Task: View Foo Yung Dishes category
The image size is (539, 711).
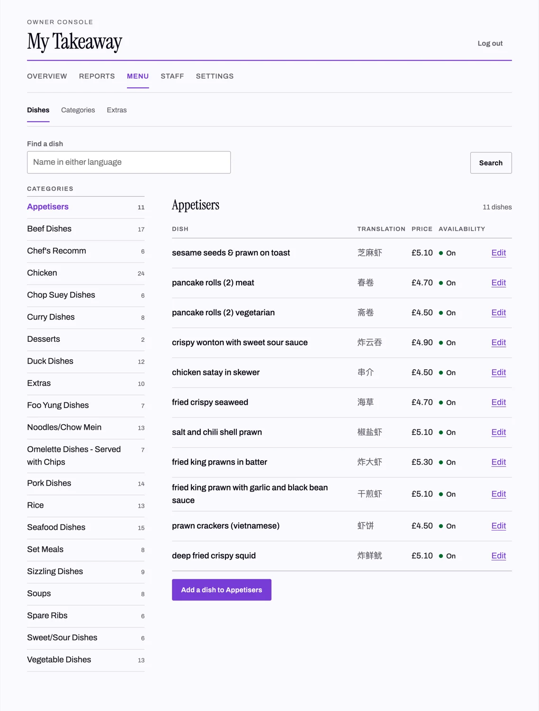Action: tap(86, 405)
